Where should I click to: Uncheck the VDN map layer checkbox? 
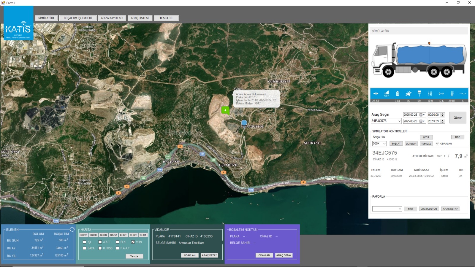tap(133, 242)
